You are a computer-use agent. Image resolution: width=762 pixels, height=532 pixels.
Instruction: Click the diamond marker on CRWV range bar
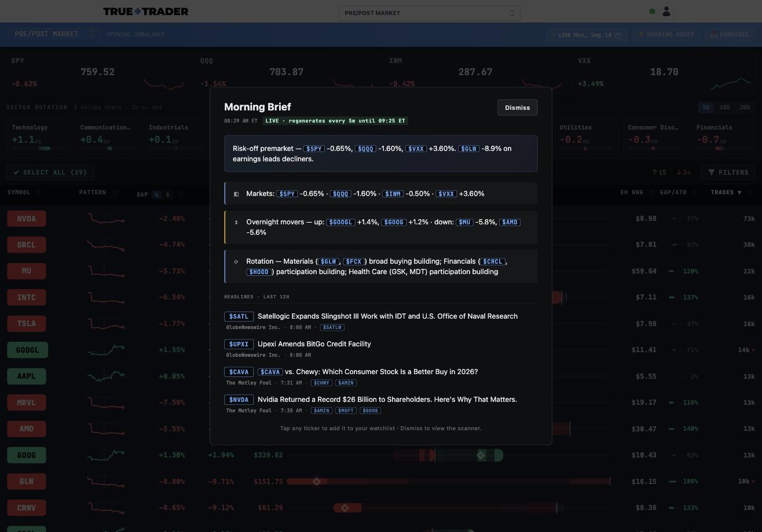point(345,508)
